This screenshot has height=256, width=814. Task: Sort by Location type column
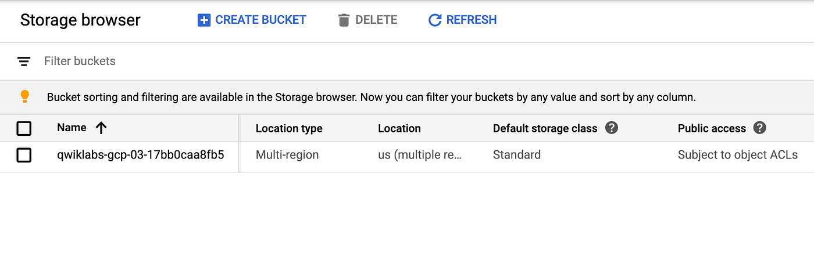(289, 128)
